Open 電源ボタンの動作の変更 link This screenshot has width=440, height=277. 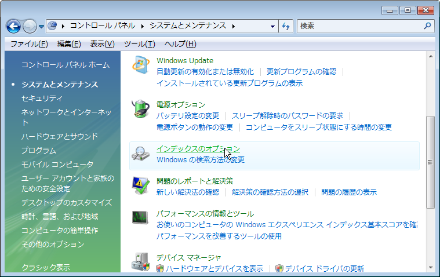[x=195, y=127]
